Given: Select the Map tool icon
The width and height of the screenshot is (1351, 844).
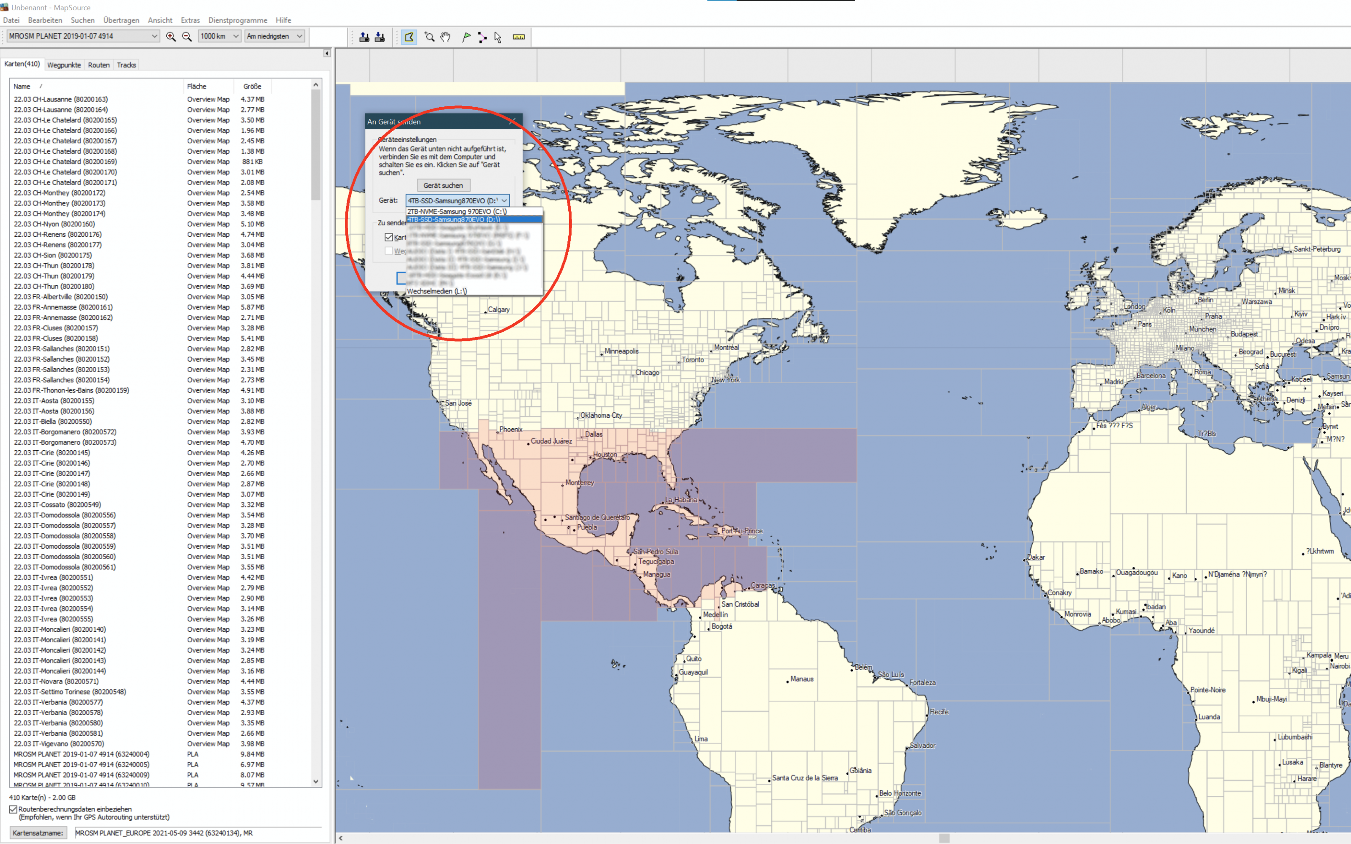Looking at the screenshot, I should pos(409,37).
